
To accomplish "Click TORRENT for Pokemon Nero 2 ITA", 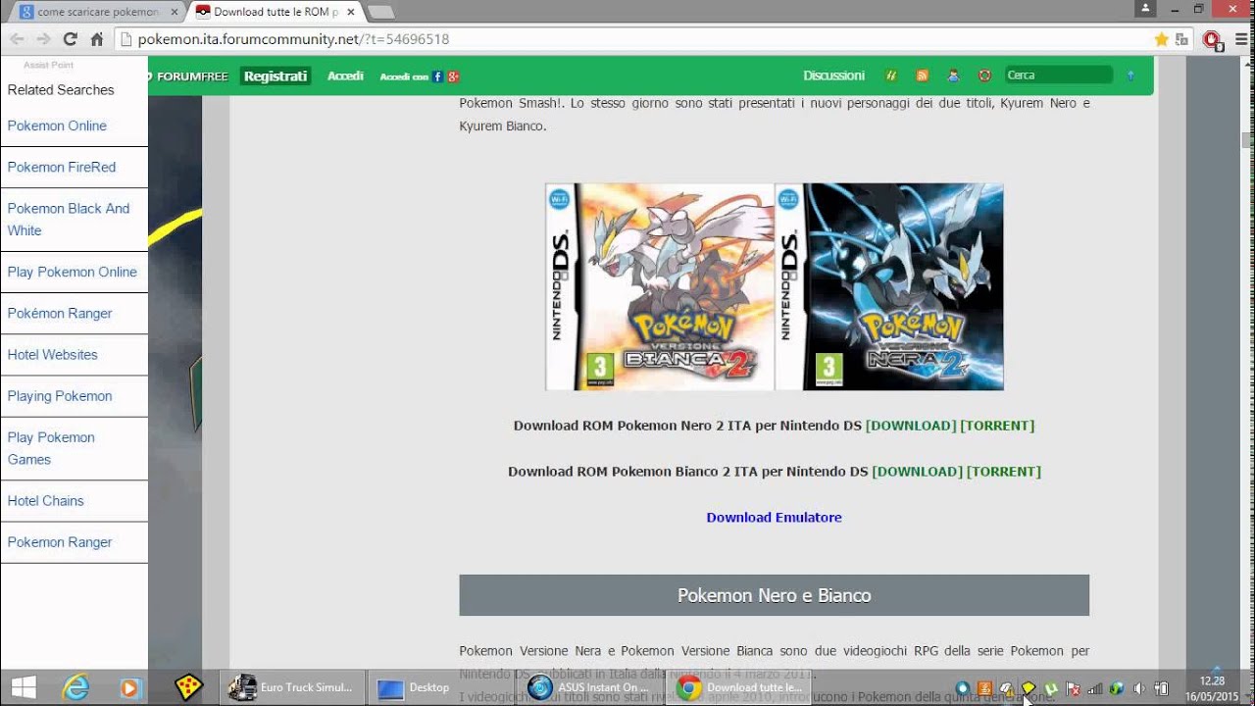I will (x=997, y=426).
